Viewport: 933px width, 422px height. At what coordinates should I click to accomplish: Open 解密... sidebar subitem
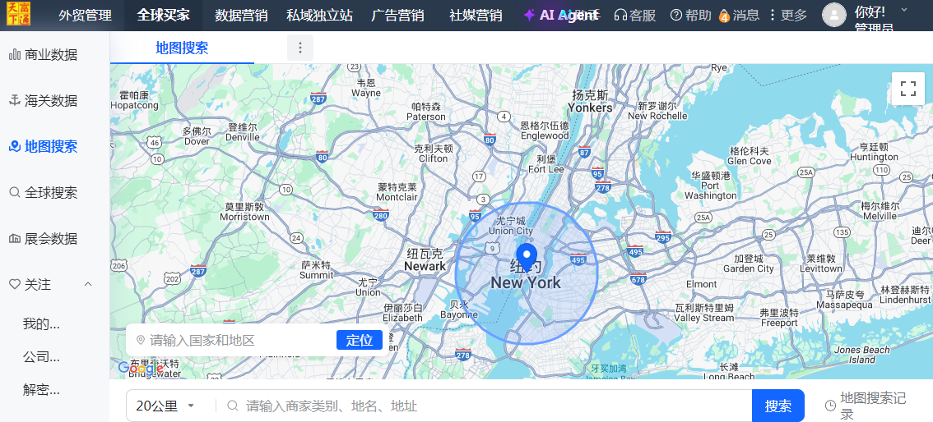click(42, 390)
